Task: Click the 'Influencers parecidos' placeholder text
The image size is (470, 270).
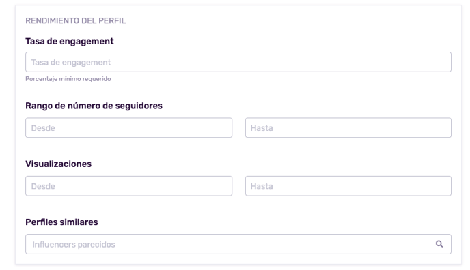Action: [x=74, y=245]
